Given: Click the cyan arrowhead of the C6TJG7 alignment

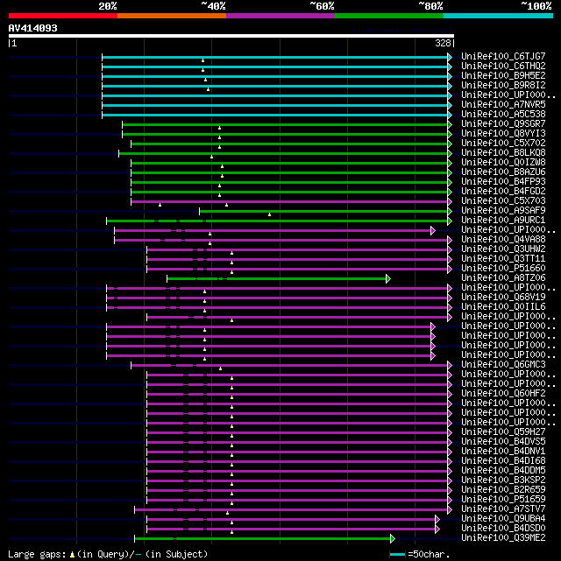Looking at the screenshot, I should tap(450, 57).
